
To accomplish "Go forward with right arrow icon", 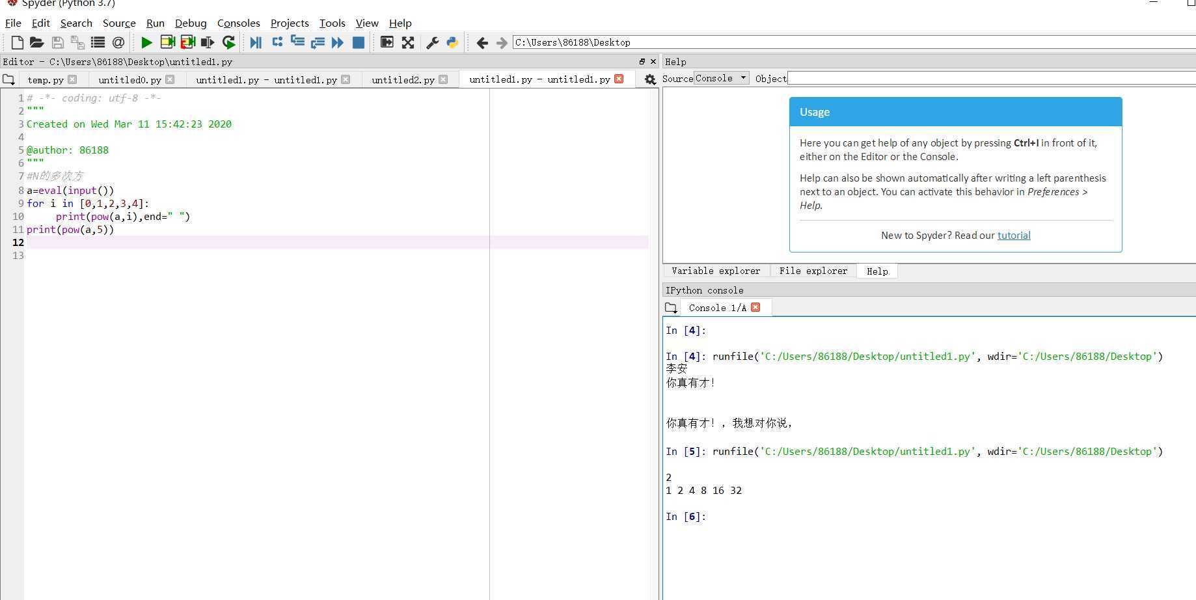I will [x=502, y=42].
